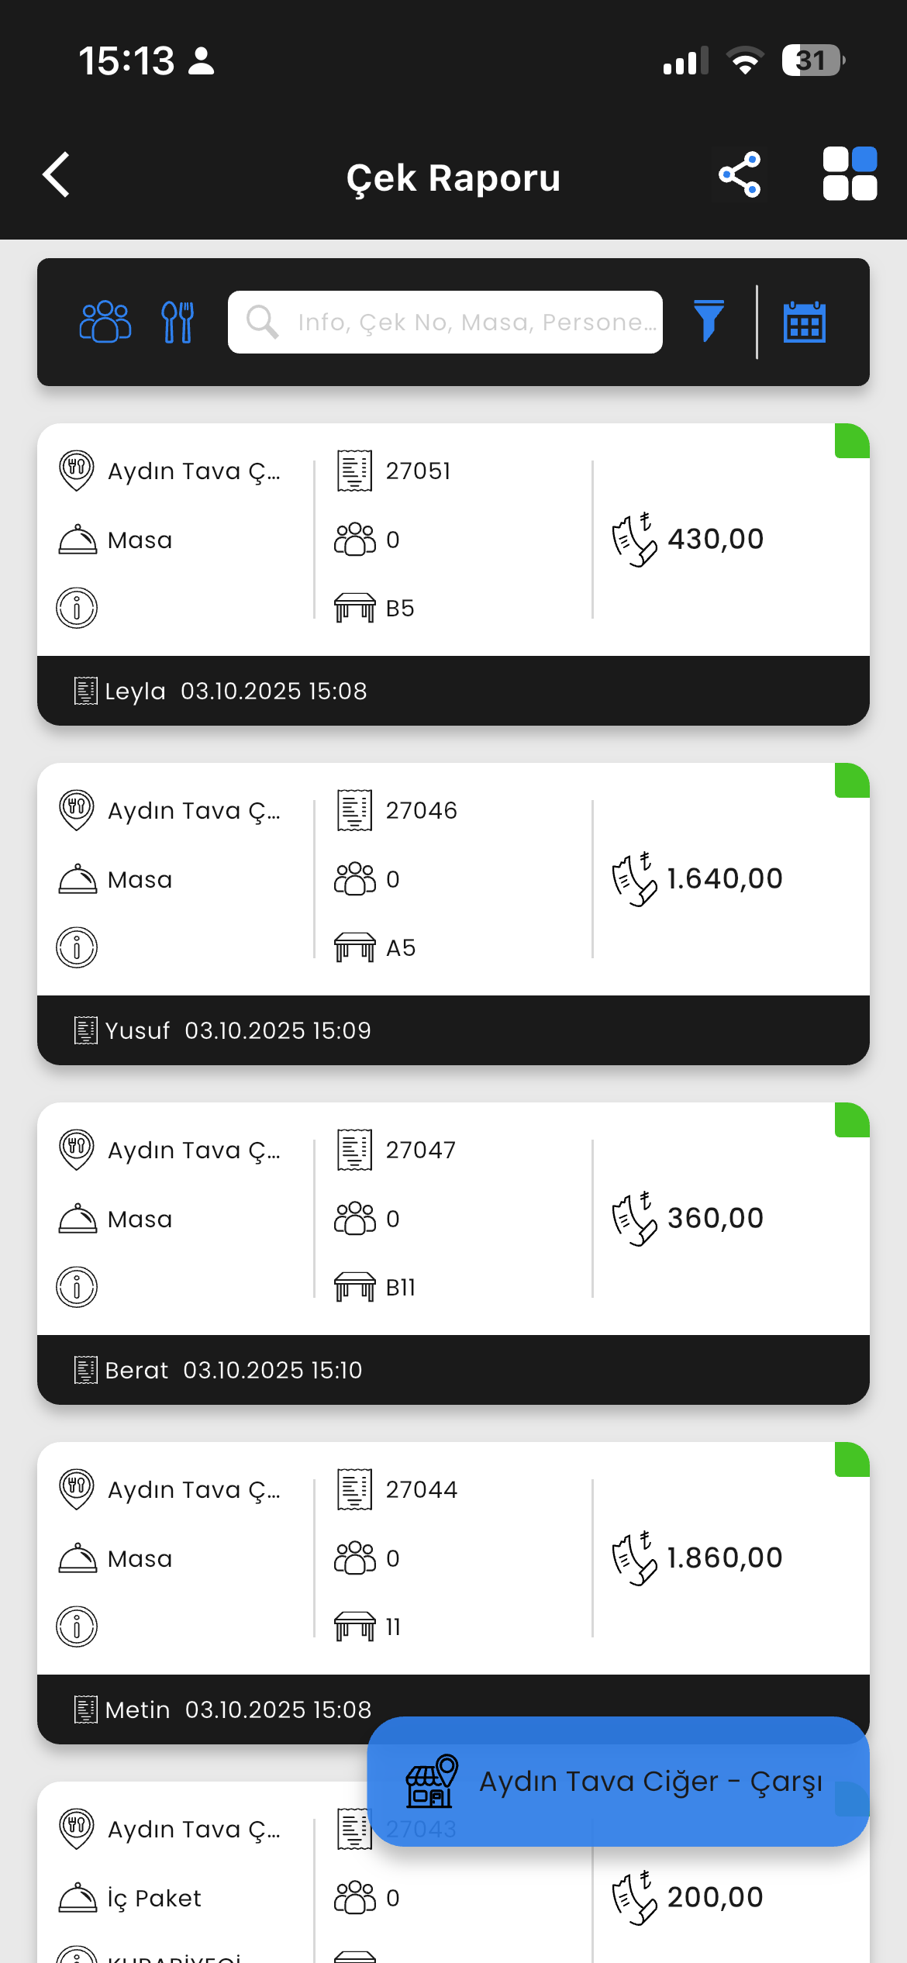Tap info icon on check 27044

(x=77, y=1627)
